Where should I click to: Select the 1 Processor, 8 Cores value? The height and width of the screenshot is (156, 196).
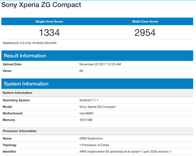94,145
